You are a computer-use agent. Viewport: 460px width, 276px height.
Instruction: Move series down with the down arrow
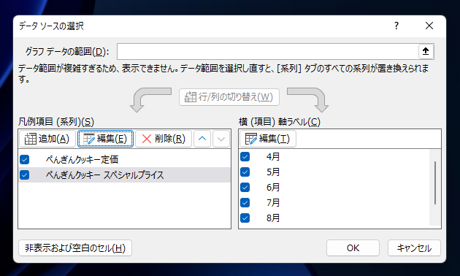pos(221,139)
